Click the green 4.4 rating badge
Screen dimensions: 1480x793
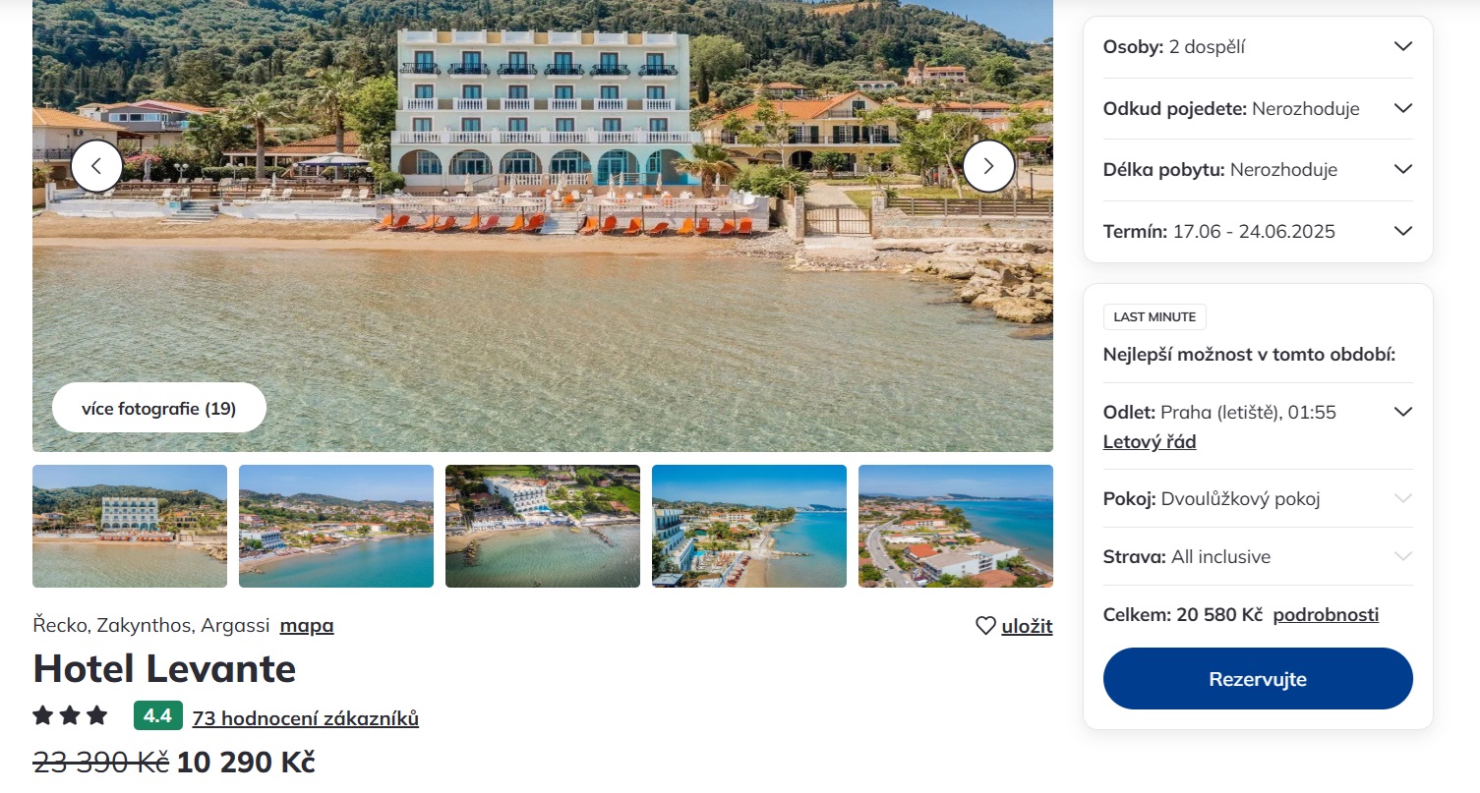click(x=157, y=716)
